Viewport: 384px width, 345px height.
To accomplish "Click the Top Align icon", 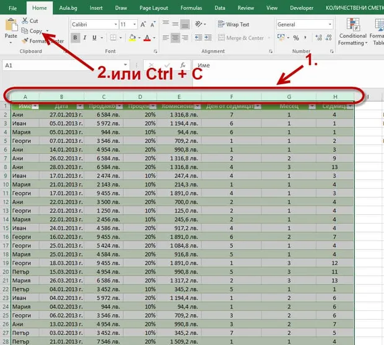I will (x=166, y=24).
